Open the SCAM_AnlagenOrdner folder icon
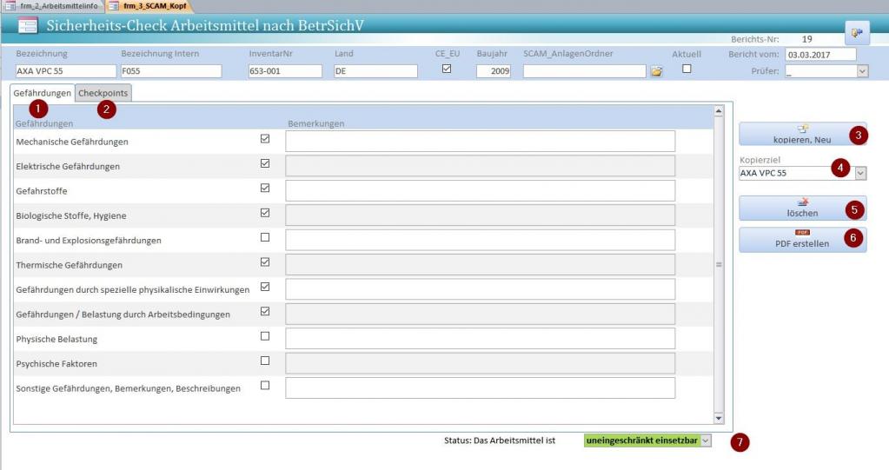The image size is (889, 470). 657,71
